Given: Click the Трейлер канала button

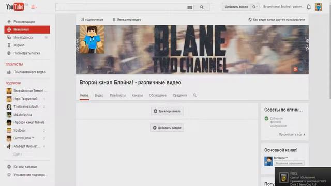Looking at the screenshot, I should (x=167, y=111).
